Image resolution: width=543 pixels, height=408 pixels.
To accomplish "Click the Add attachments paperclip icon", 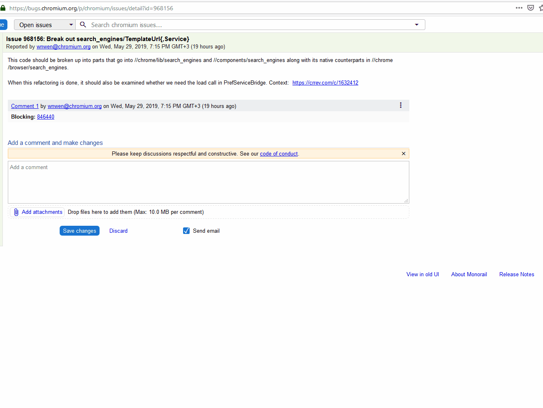I will [x=16, y=212].
